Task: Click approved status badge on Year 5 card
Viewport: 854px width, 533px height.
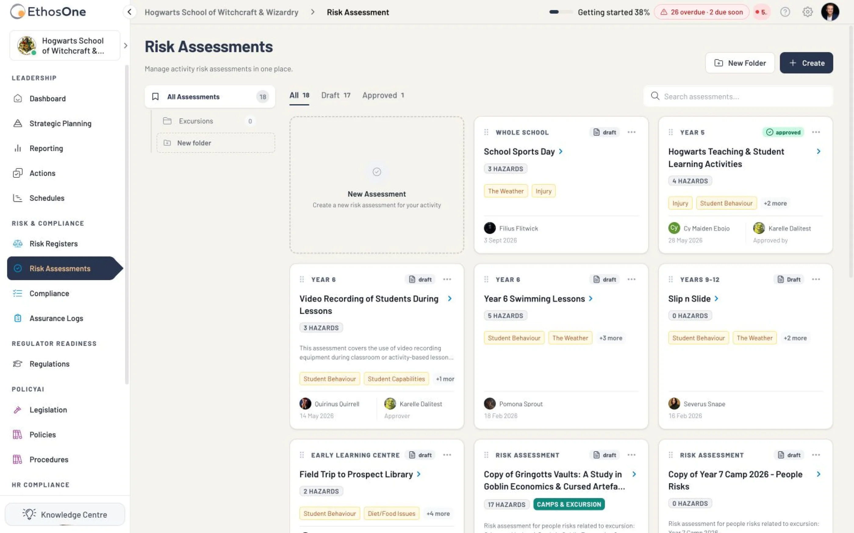Action: [783, 132]
